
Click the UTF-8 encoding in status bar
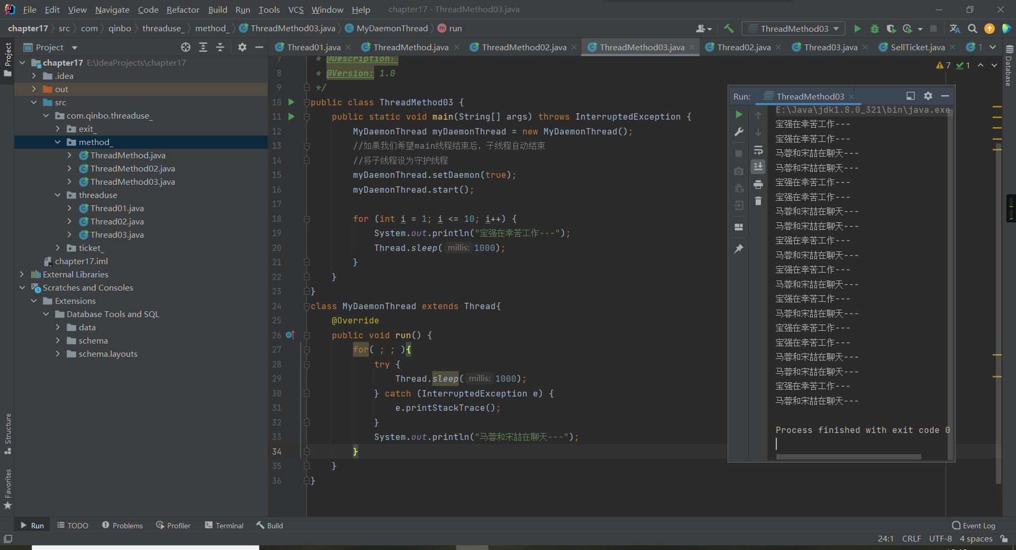940,539
